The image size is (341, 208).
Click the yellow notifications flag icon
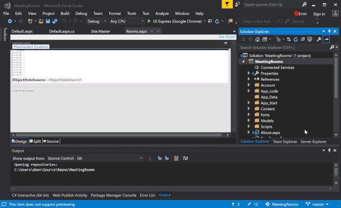click(x=227, y=4)
